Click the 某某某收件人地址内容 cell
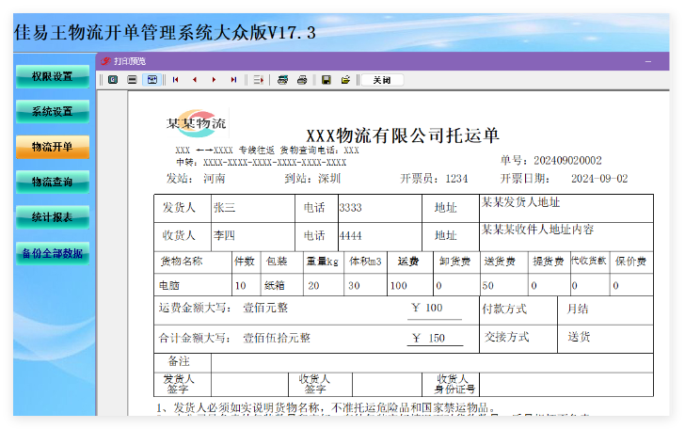The width and height of the screenshot is (685, 429). tap(566, 237)
